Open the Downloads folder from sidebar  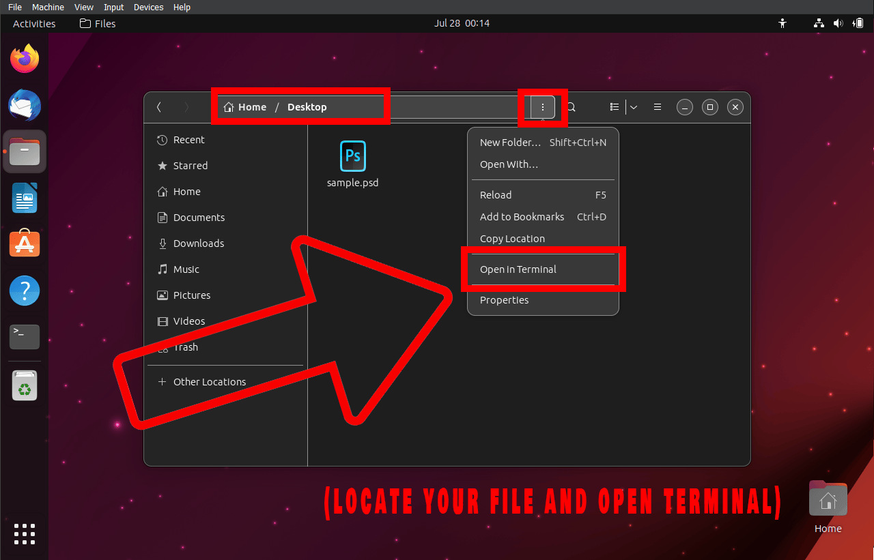tap(199, 243)
